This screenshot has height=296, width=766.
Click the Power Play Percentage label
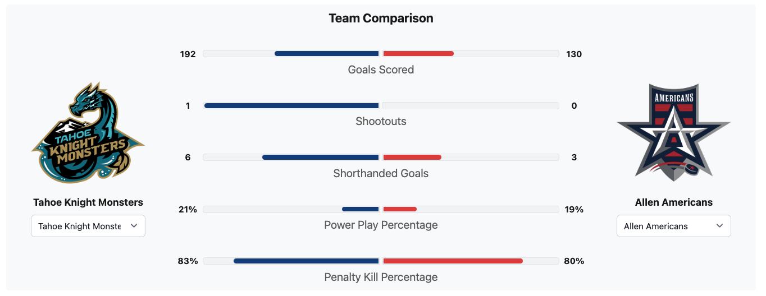point(381,225)
